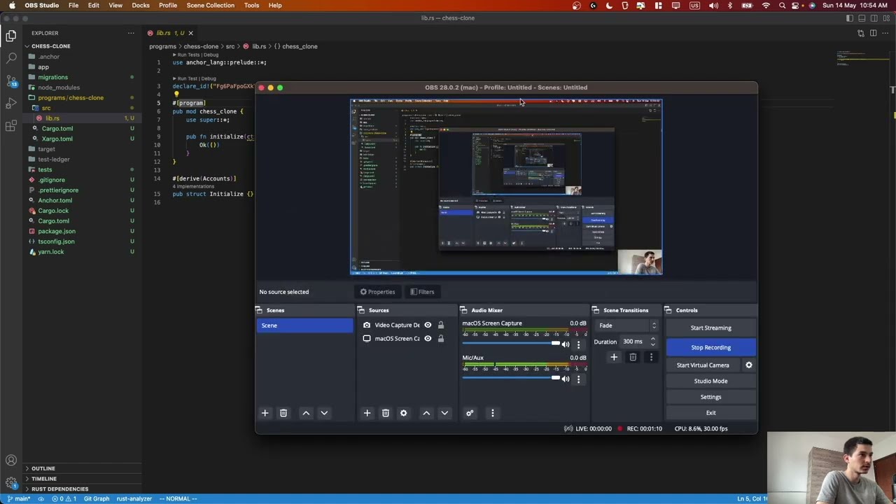Expand the TIMELINE section
Screen dimensions: 896x504
pyautogui.click(x=44, y=479)
